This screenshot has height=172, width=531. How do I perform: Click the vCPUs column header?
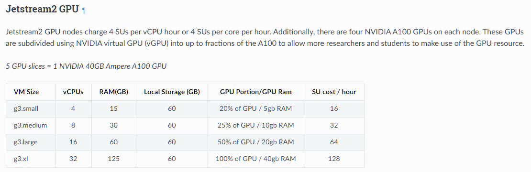(x=73, y=92)
